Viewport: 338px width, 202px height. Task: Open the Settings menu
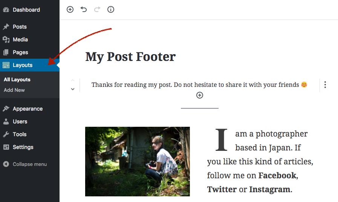click(x=23, y=147)
